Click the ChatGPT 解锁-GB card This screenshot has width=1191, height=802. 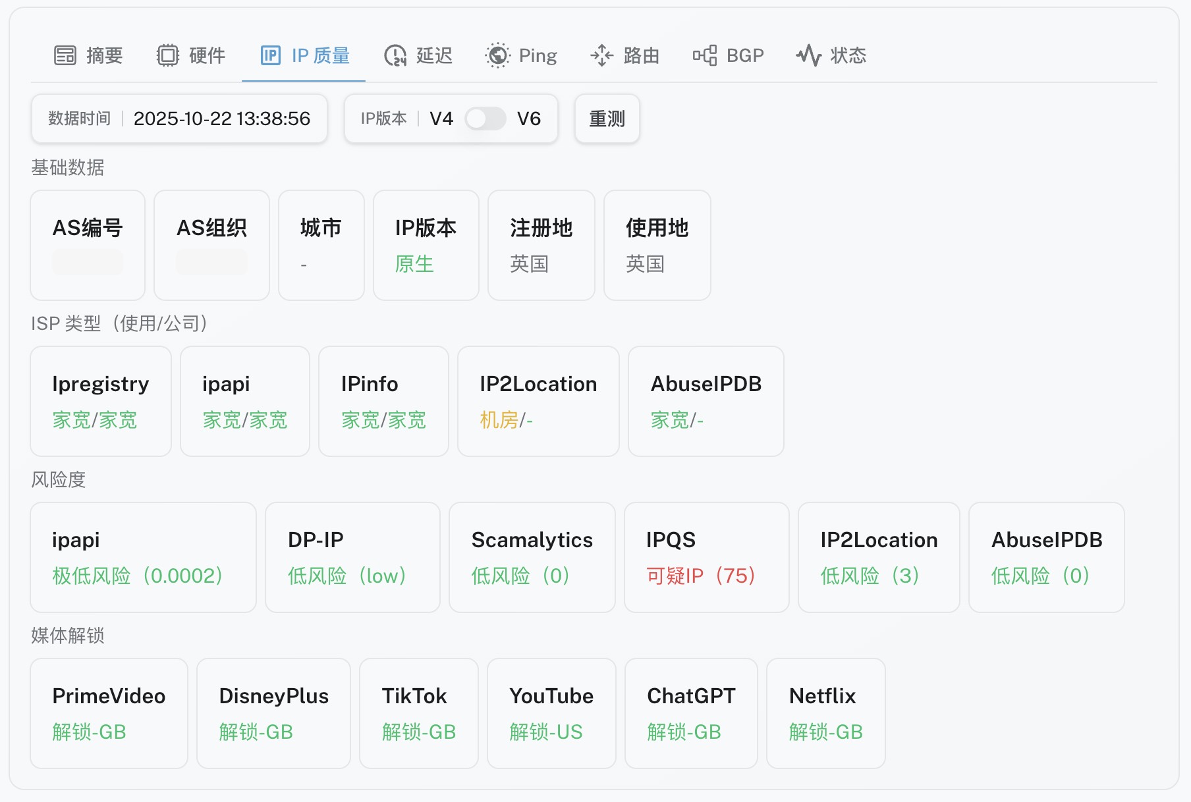(690, 713)
